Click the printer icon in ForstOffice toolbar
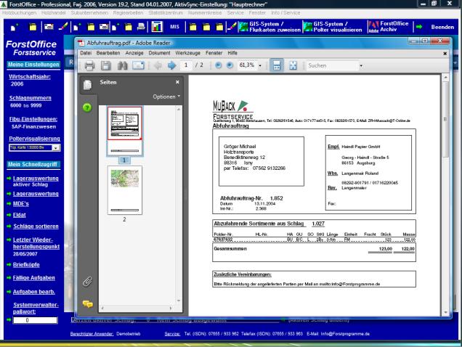This screenshot has width=462, height=347. [141, 27]
